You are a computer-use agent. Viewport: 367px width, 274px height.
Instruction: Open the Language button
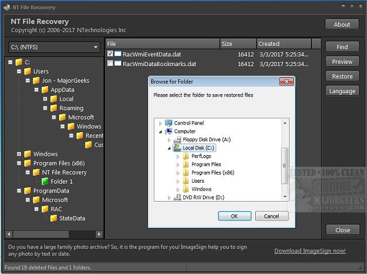[x=342, y=91]
